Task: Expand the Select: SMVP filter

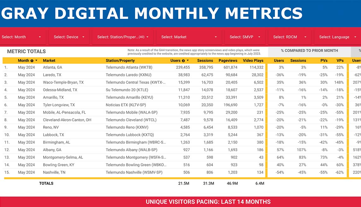Action: pyautogui.click(x=245, y=37)
